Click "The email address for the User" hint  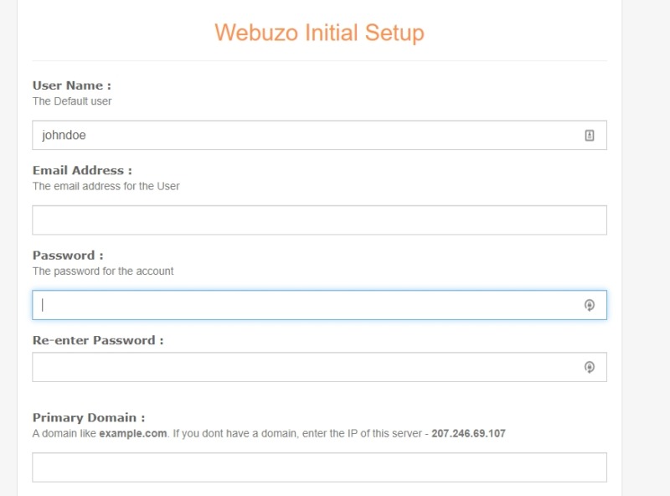(106, 186)
